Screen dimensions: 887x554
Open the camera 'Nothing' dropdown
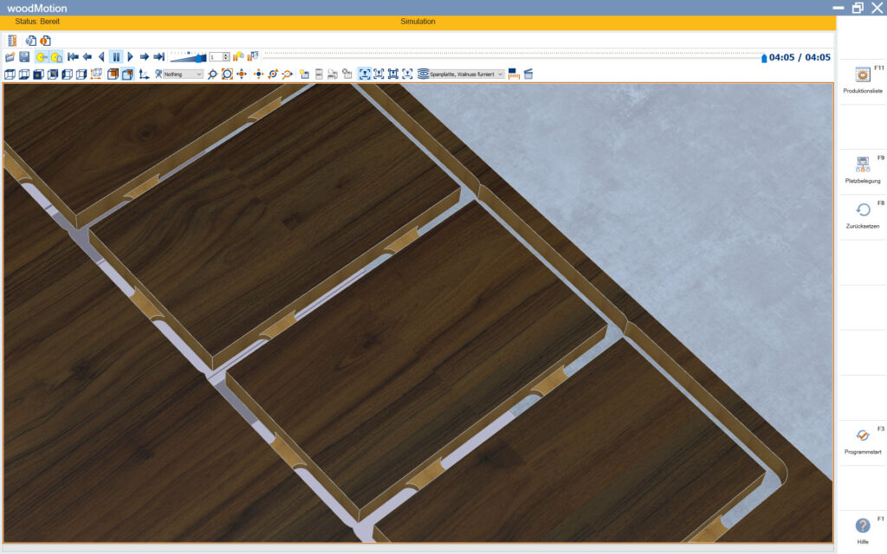pyautogui.click(x=184, y=74)
